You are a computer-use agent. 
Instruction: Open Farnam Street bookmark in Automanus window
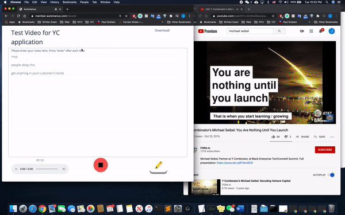pos(131,22)
